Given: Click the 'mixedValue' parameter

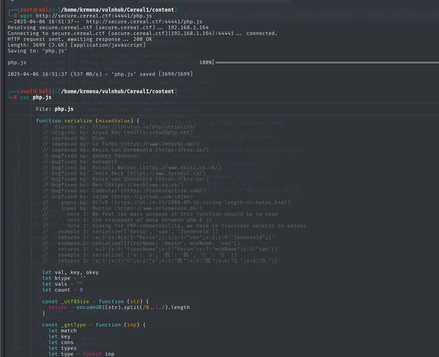Looking at the screenshot, I should click(114, 121).
